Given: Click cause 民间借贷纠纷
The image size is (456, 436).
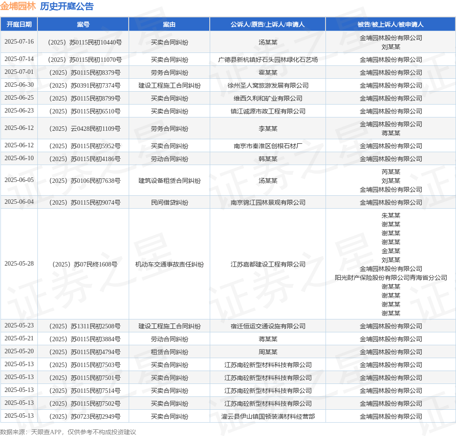Looking at the screenshot, I should 170,202.
